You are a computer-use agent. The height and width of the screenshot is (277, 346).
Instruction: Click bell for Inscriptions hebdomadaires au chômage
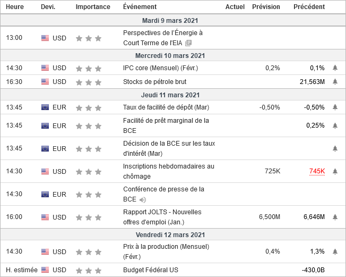pos(335,171)
